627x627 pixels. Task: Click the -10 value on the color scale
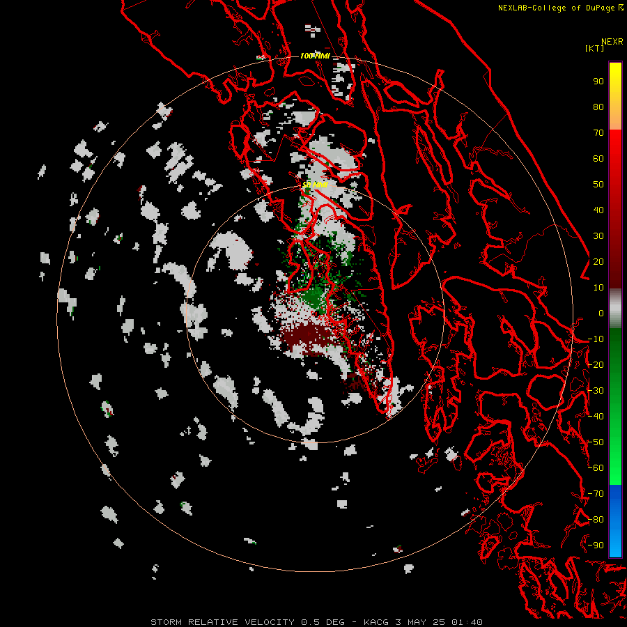[596, 339]
